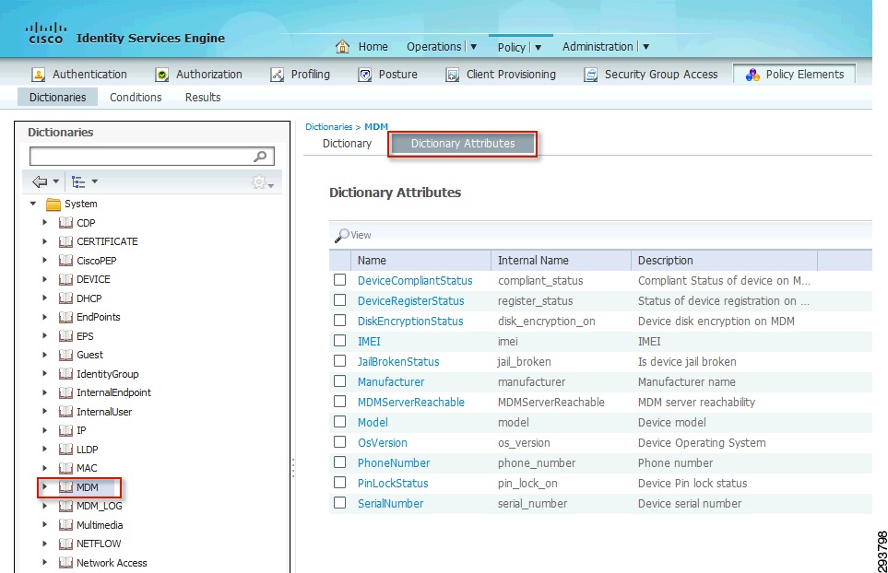The width and height of the screenshot is (888, 573).
Task: Click the Profiling icon
Action: point(277,74)
